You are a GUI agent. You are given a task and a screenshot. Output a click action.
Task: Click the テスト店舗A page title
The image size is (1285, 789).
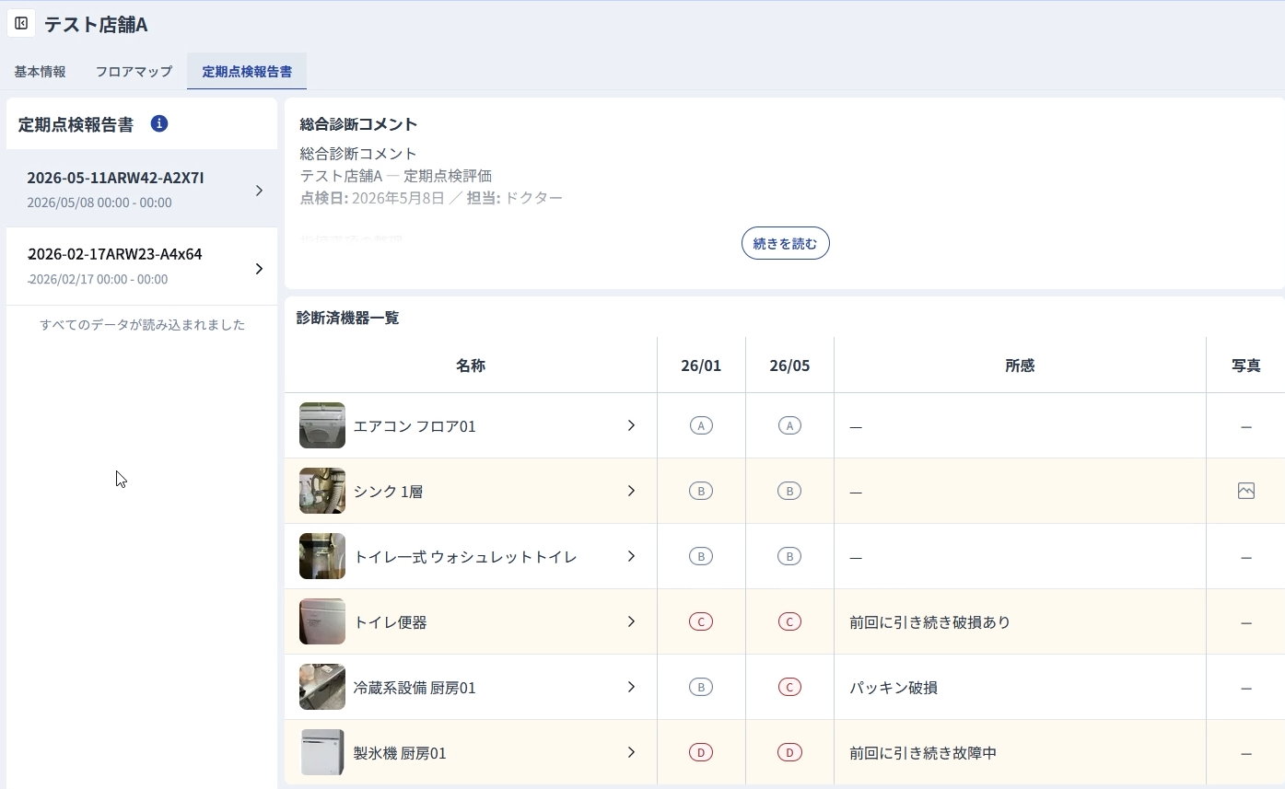(x=96, y=24)
